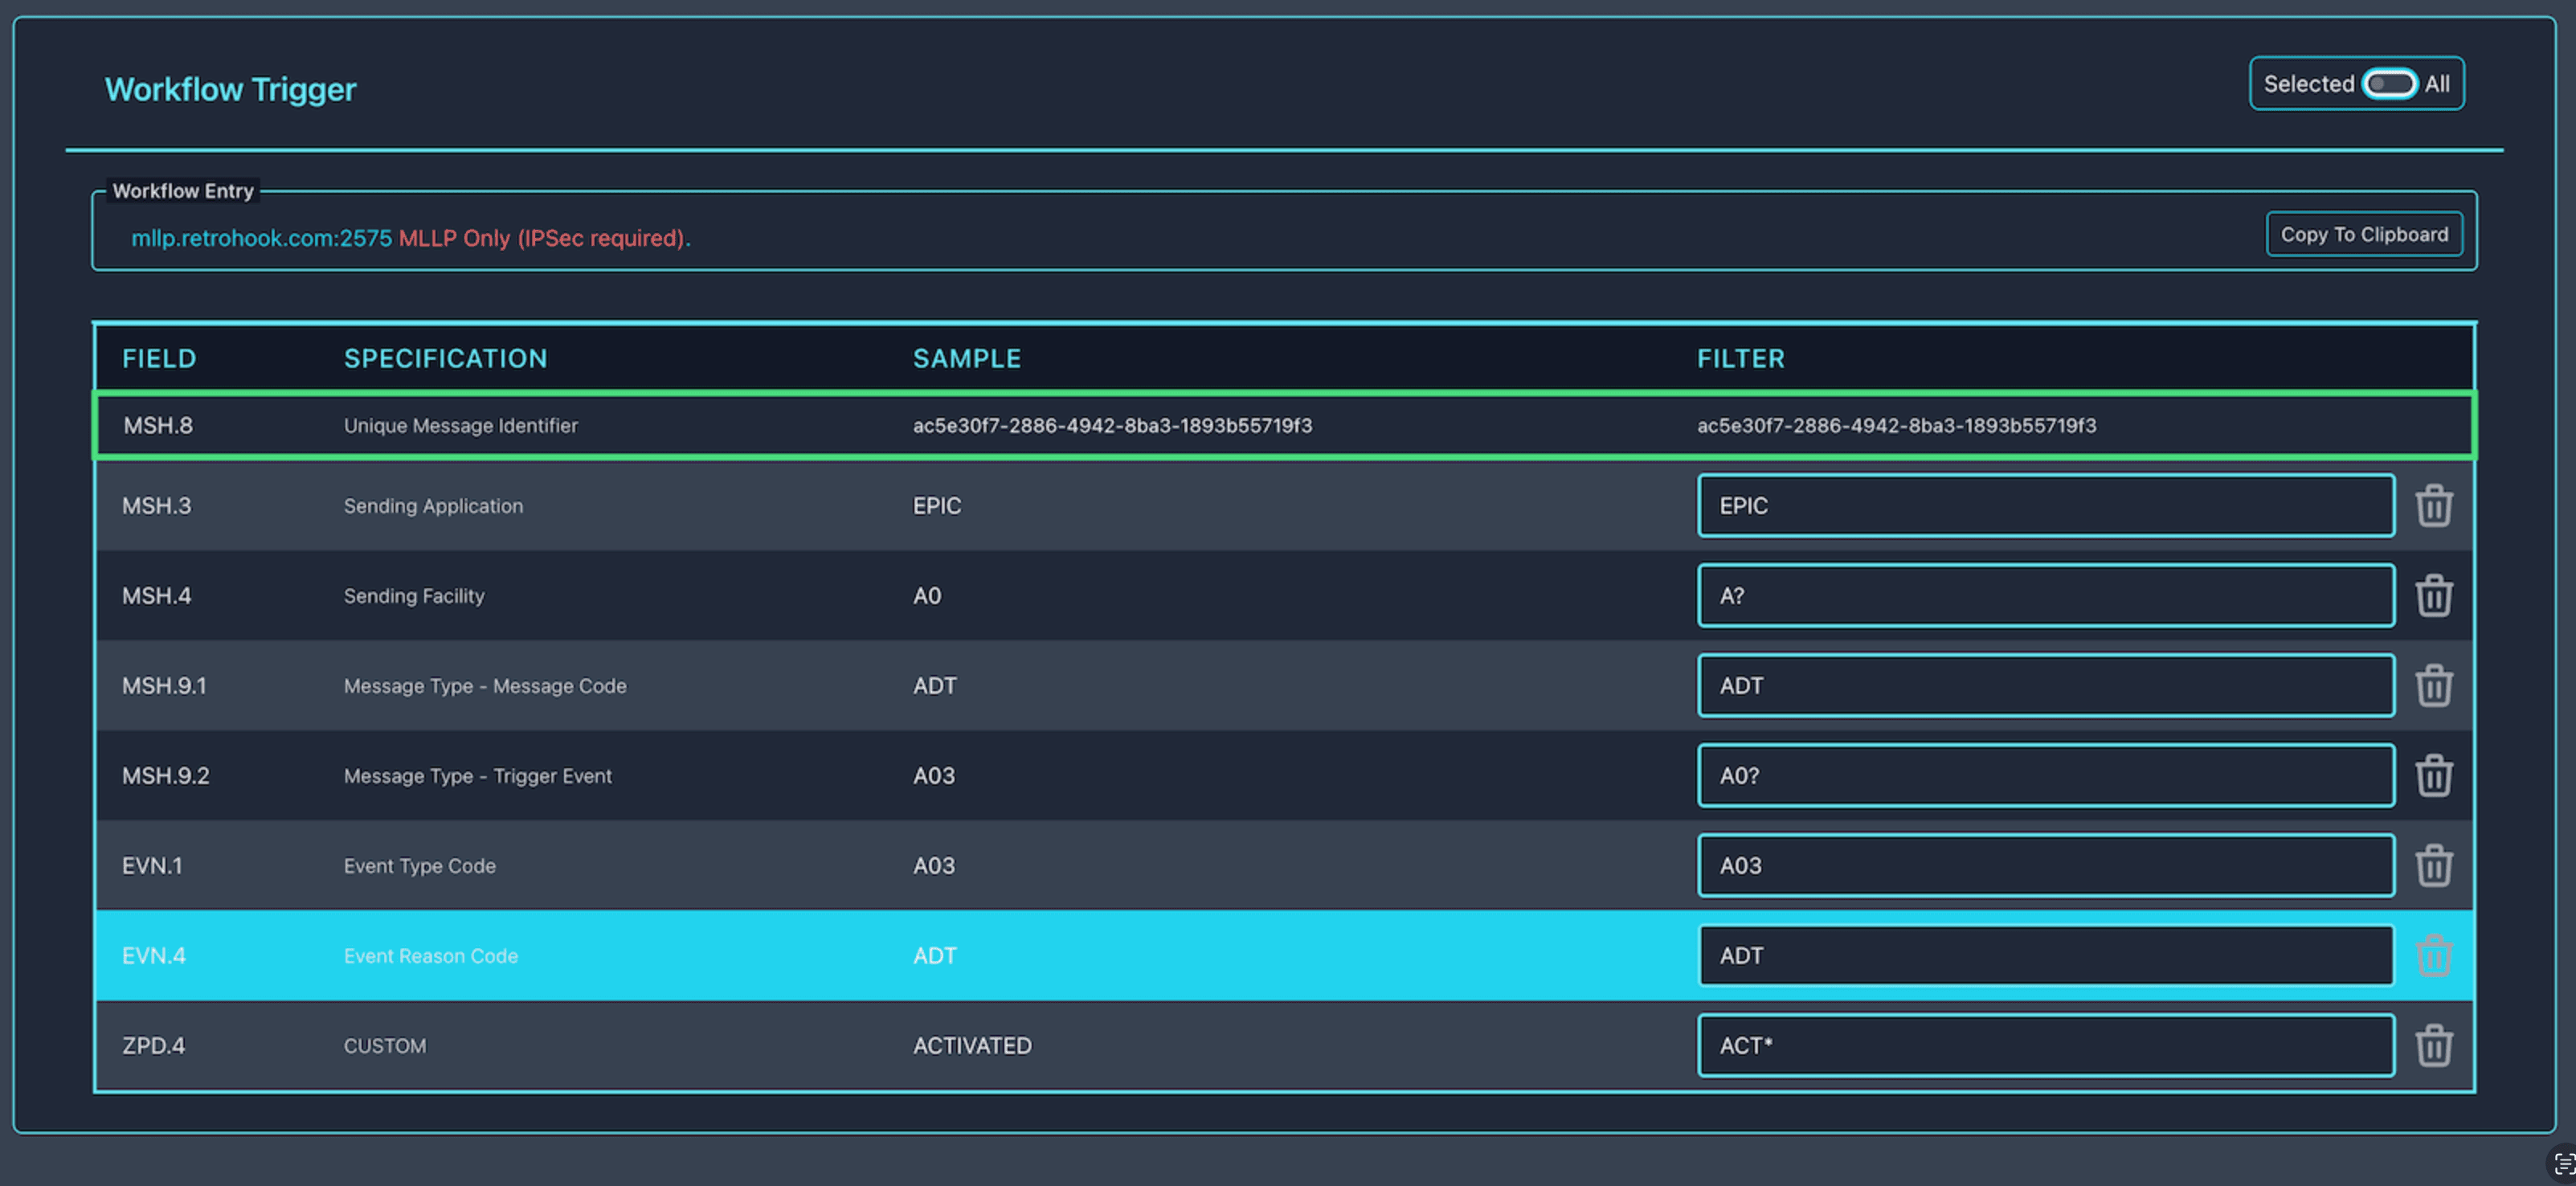
Task: Remove the MSH.9.2 Trigger Event filter row
Action: [x=2433, y=776]
